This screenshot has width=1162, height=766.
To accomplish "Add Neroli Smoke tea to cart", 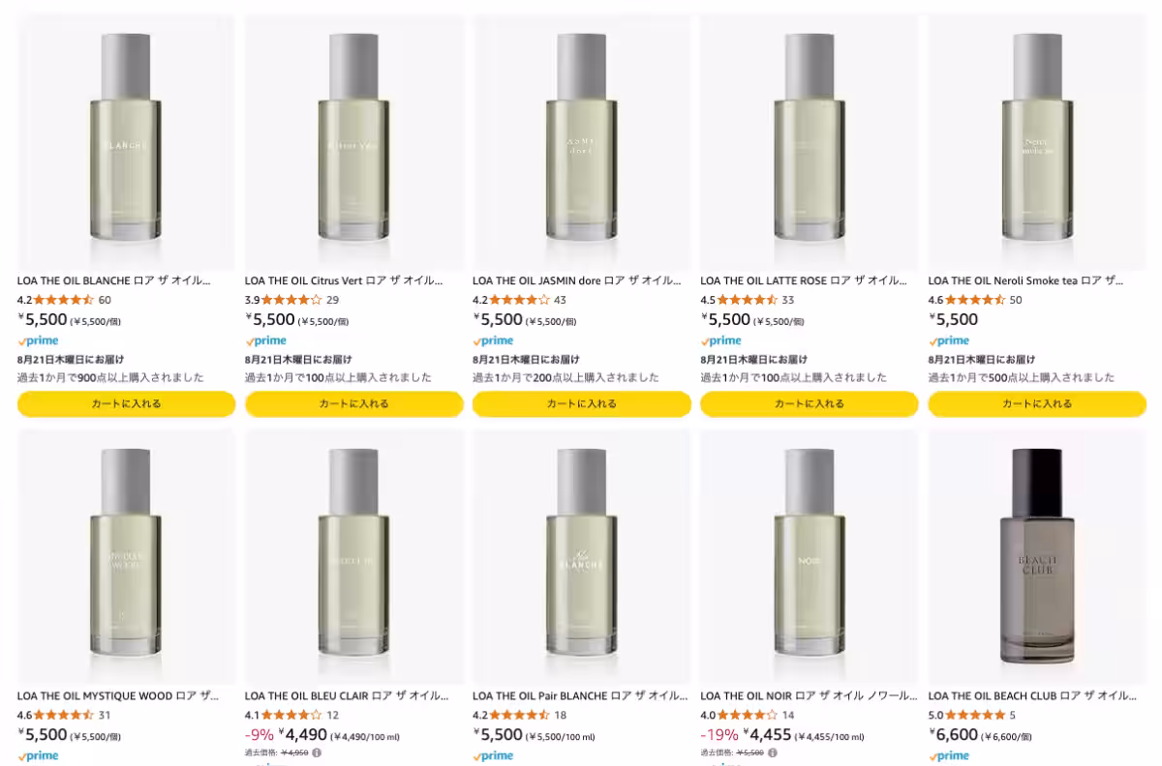I will click(1036, 403).
